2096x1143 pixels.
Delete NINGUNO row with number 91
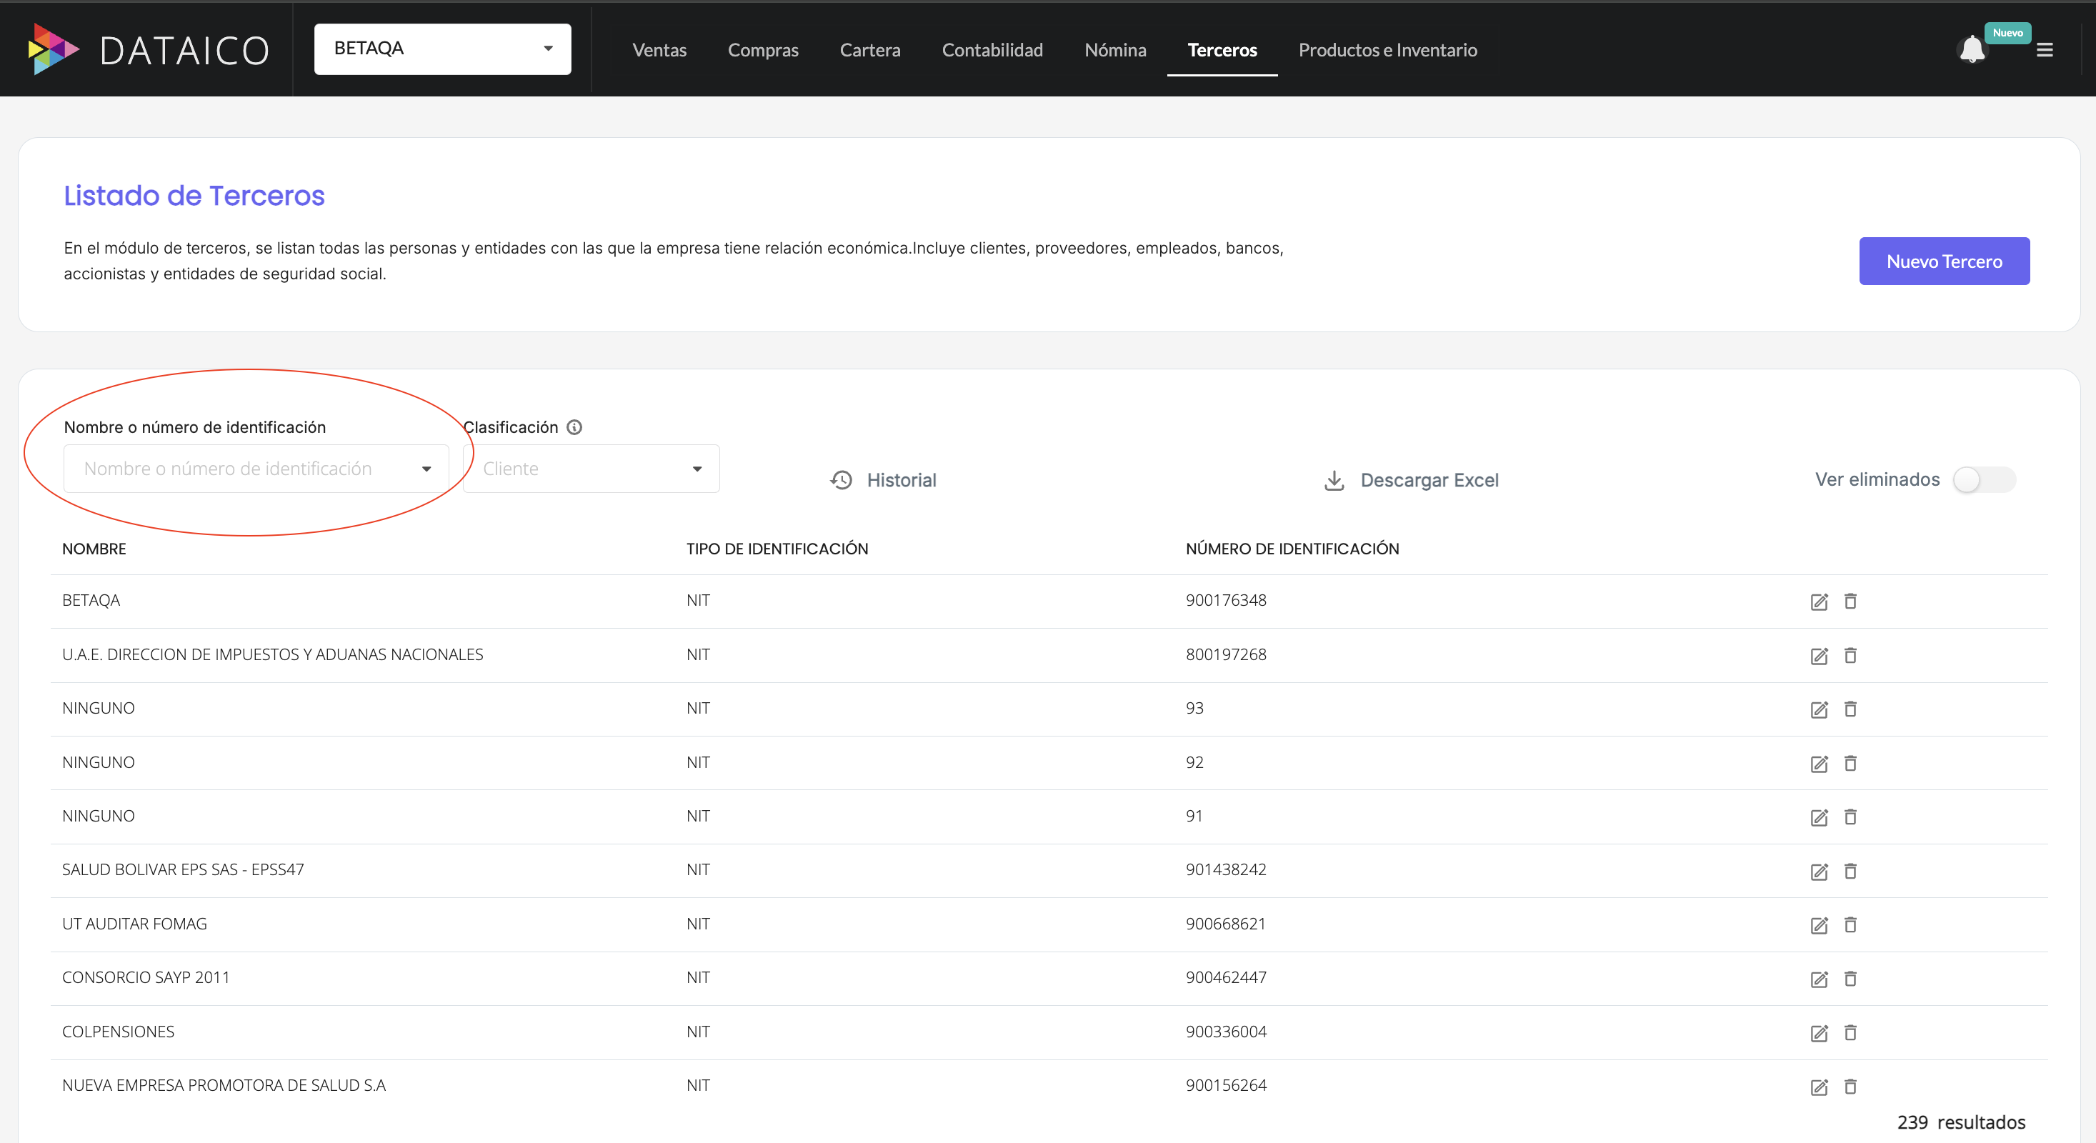pos(1850,817)
